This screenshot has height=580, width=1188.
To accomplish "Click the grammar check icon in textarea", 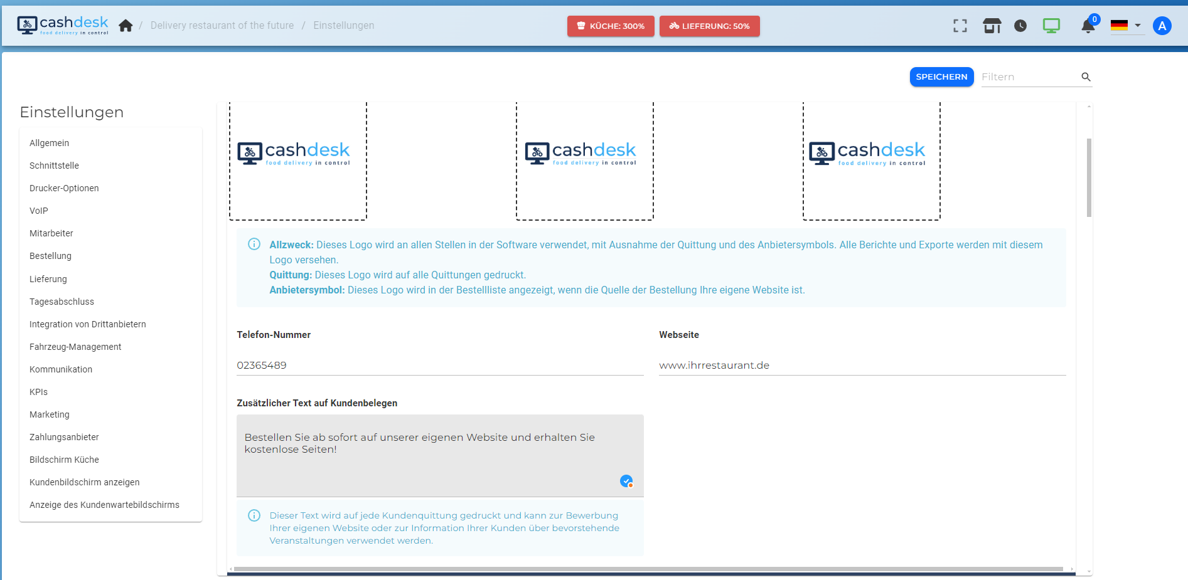I will (x=626, y=481).
